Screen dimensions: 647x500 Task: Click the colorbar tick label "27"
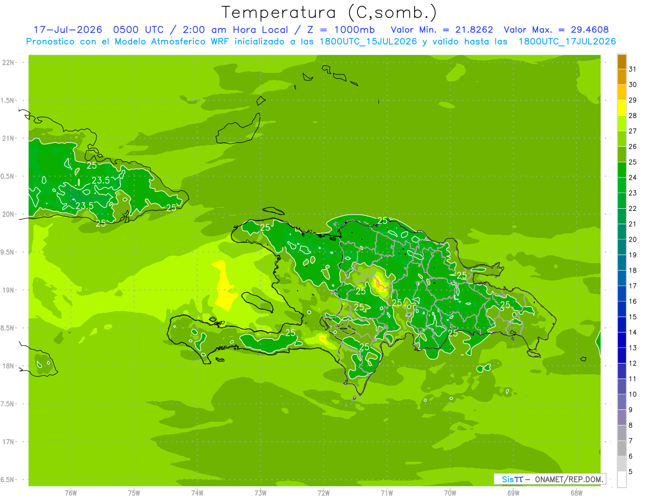point(632,131)
